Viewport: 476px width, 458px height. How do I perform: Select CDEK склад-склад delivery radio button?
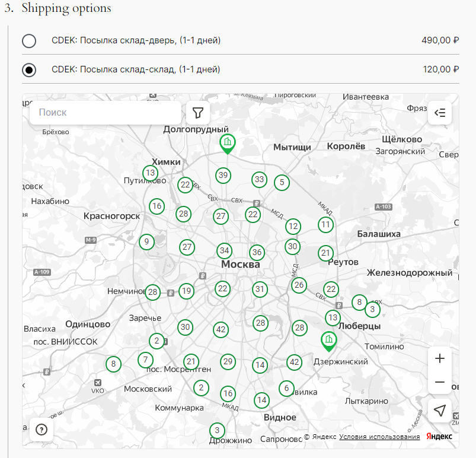pyautogui.click(x=29, y=70)
